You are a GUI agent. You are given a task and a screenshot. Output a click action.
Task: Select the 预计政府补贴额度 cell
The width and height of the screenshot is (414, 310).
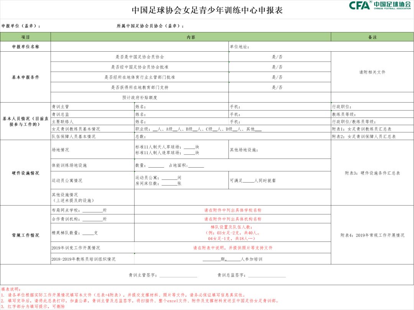coord(140,98)
